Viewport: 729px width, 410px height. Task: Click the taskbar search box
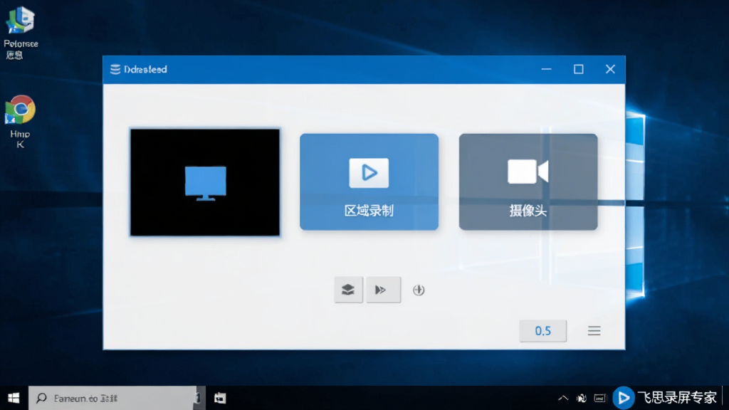click(x=112, y=398)
